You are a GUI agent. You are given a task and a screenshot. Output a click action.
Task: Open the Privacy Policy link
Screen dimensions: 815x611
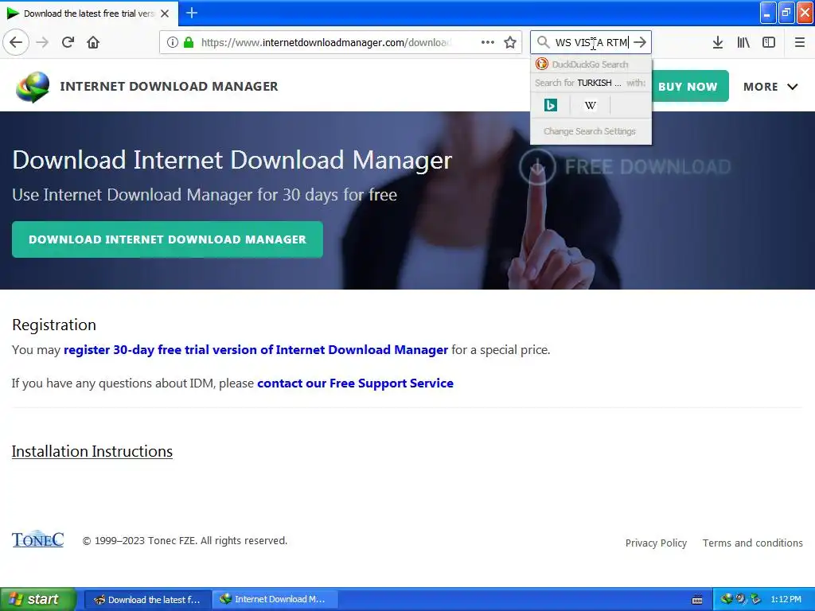(x=656, y=543)
